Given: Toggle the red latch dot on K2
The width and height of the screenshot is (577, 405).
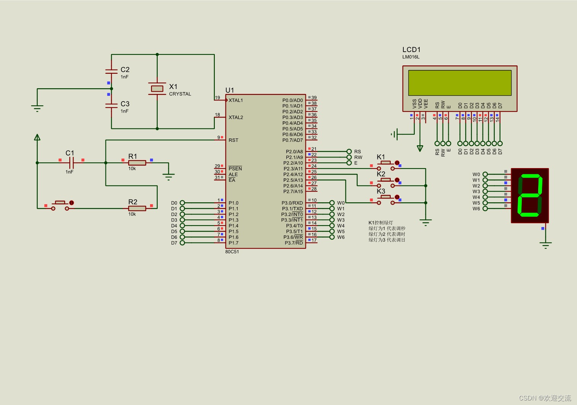Looking at the screenshot, I should click(397, 180).
